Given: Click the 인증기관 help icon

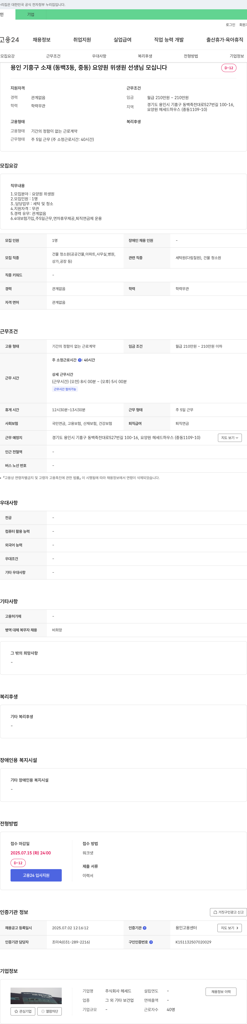Looking at the screenshot, I should [x=145, y=928].
